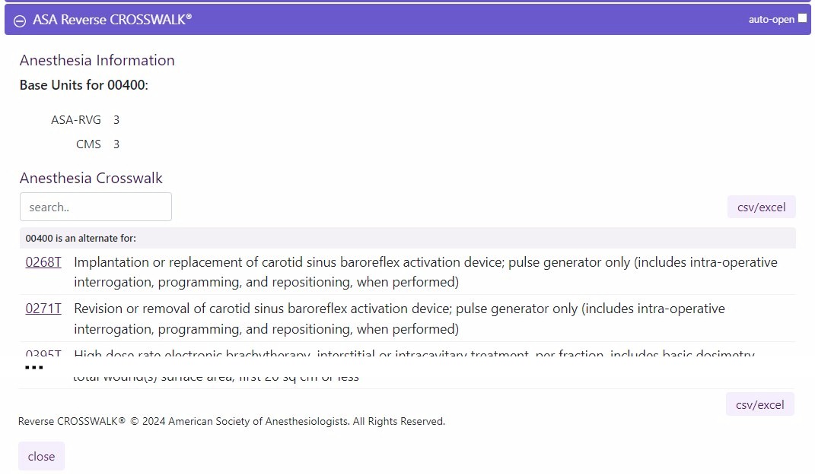
Task: Click the Anesthesia Information heading
Action: pyautogui.click(x=97, y=60)
